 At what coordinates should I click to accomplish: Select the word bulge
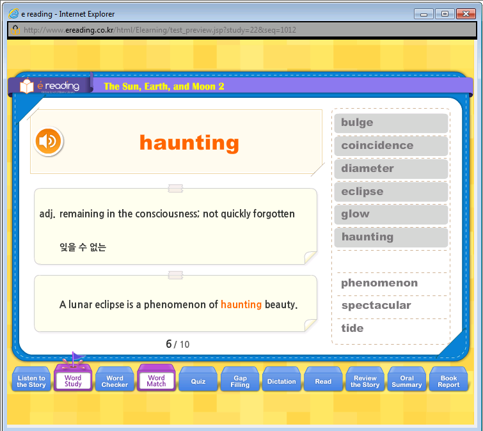pyautogui.click(x=391, y=123)
